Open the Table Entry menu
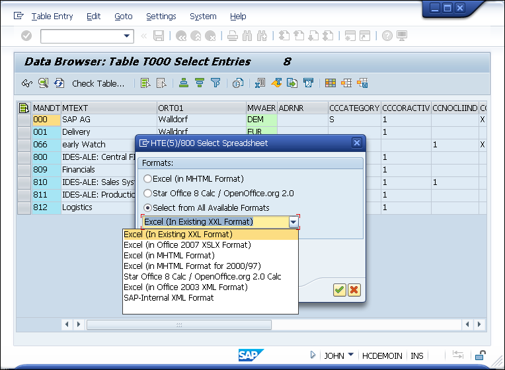 click(x=52, y=16)
